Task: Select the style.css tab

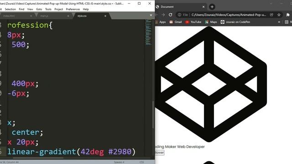Action: (x=91, y=16)
